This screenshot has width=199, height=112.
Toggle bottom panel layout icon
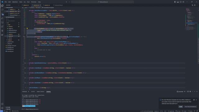tap(178, 2)
